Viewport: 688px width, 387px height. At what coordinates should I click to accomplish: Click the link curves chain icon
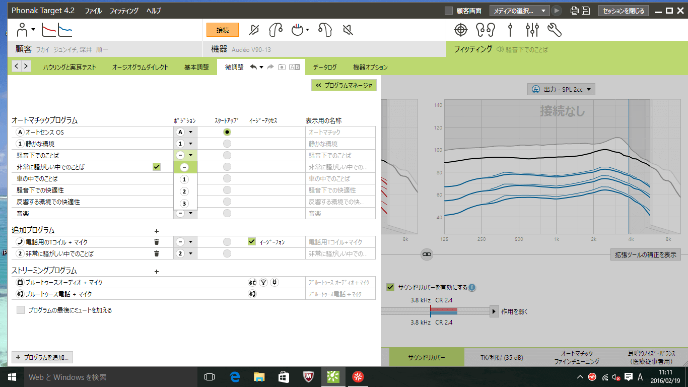[x=427, y=255]
